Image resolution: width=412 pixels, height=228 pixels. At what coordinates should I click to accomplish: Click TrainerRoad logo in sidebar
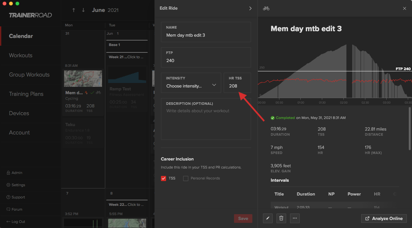coord(30,15)
